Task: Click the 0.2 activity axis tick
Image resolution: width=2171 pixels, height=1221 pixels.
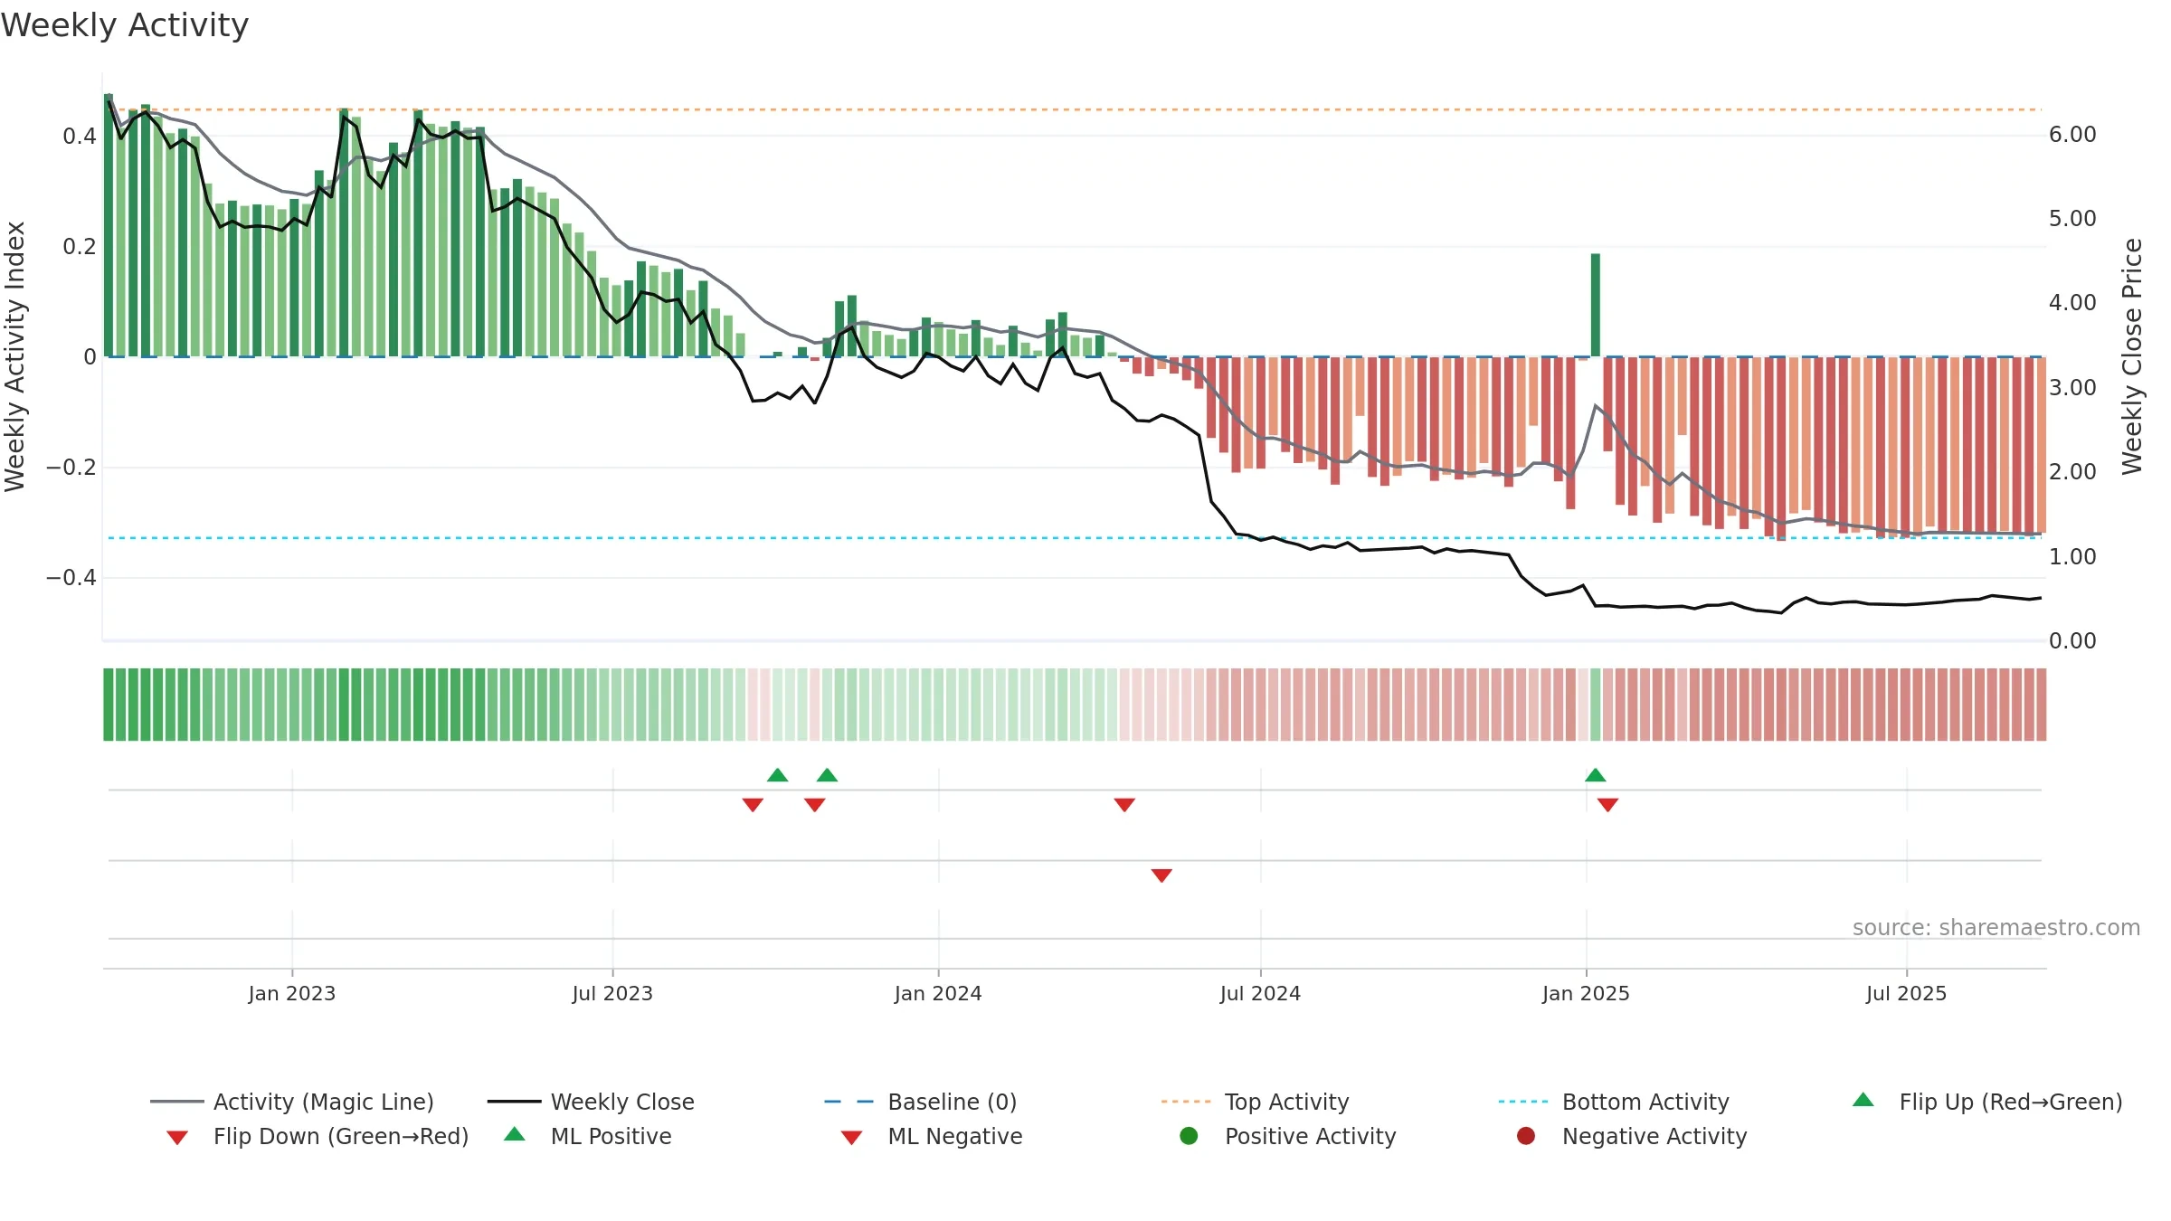Action: [79, 246]
